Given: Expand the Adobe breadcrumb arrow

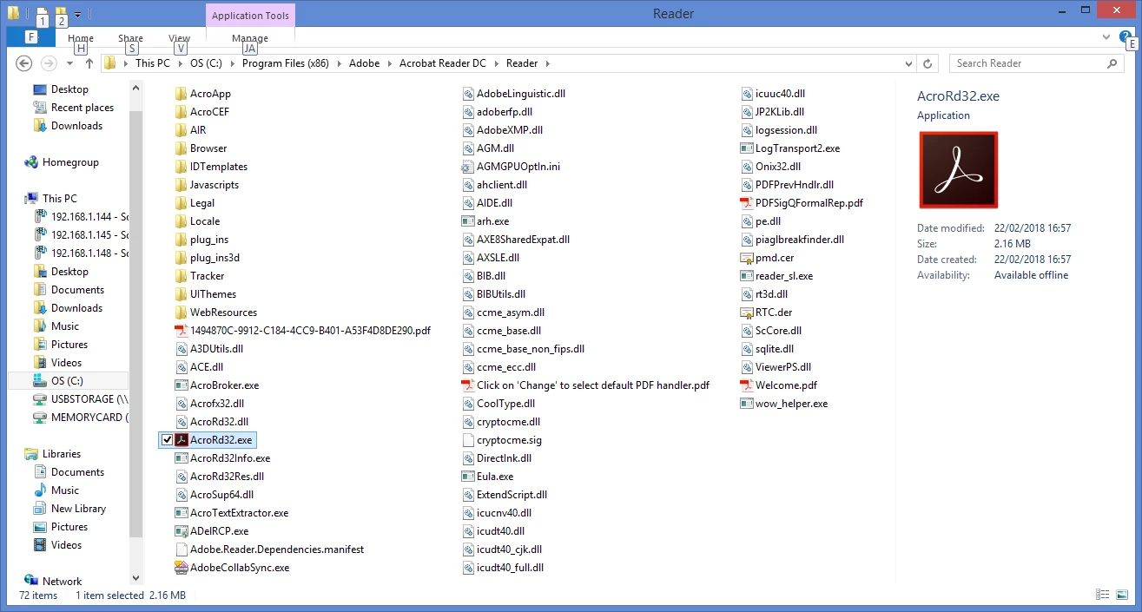Looking at the screenshot, I should [389, 63].
